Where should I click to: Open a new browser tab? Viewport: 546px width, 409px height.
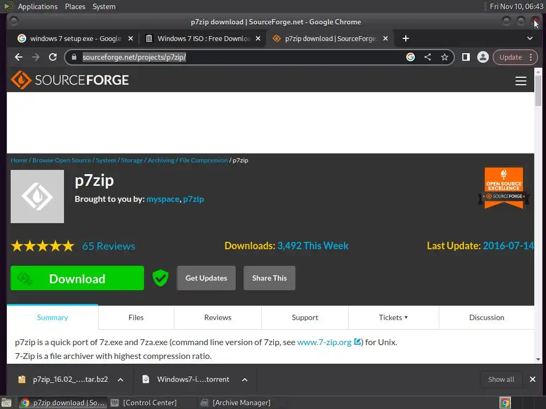406,38
